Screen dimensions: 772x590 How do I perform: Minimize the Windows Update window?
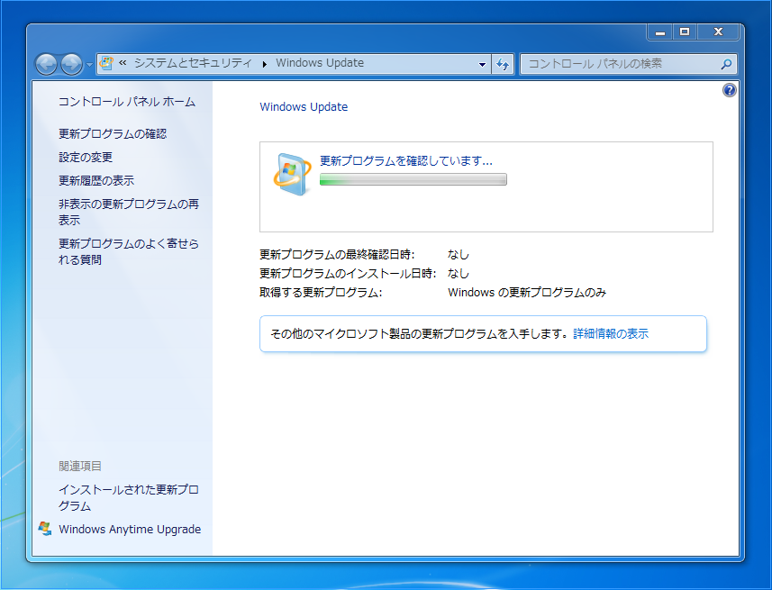click(x=660, y=32)
